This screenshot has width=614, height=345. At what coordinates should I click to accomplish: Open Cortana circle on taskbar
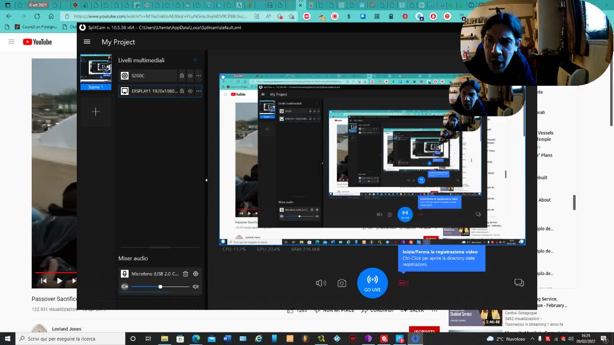coord(133,339)
